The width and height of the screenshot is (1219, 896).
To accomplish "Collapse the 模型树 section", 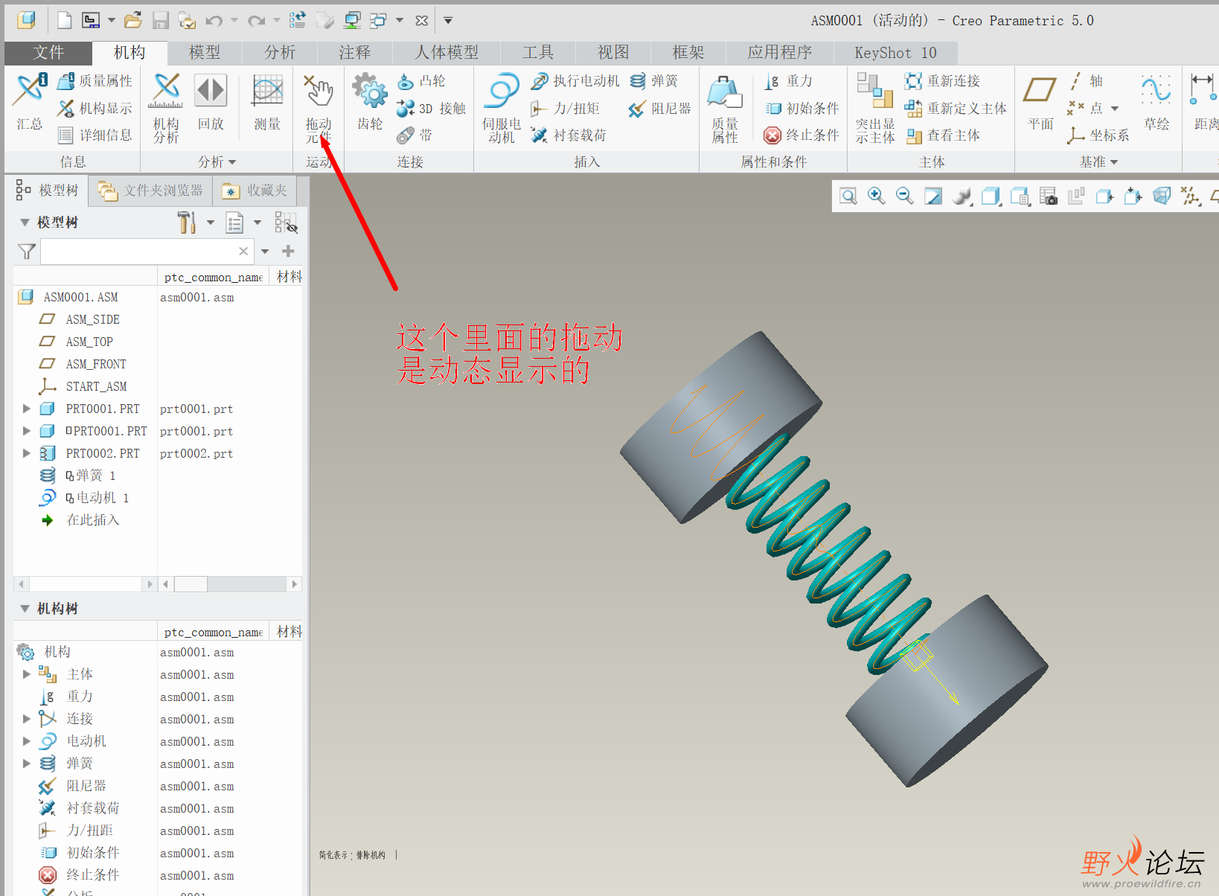I will coord(25,223).
